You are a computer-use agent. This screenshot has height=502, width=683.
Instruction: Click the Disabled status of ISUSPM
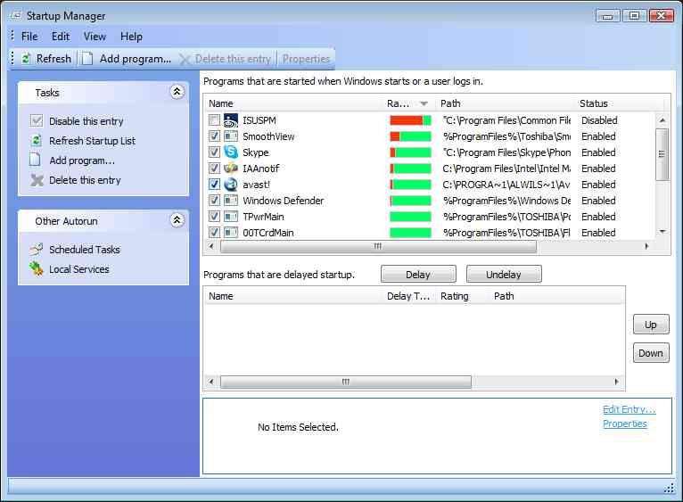tap(599, 120)
